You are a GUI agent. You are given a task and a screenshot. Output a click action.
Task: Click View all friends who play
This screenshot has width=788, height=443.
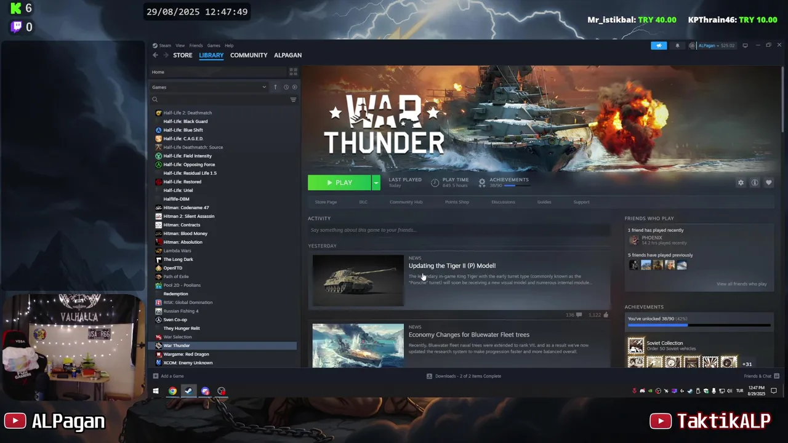click(741, 284)
